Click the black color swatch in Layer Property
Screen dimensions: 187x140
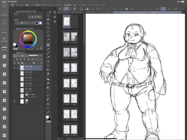point(37,23)
